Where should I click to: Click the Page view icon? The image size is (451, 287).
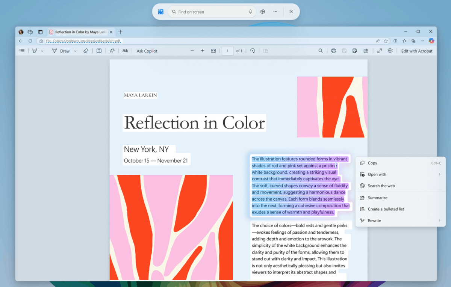265,51
